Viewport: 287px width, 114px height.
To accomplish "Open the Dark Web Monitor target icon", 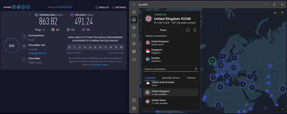I will tap(134, 52).
